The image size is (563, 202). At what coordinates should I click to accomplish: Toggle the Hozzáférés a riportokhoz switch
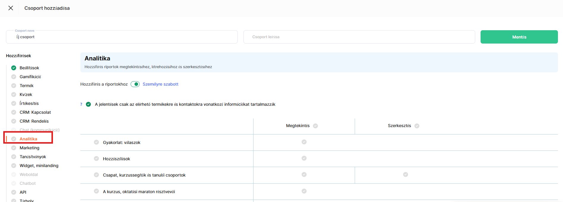click(135, 84)
